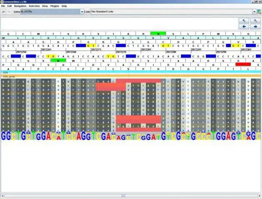262x199 pixels.
Task: Click the GenomeView title bar app icon
Action: coord(2,2)
